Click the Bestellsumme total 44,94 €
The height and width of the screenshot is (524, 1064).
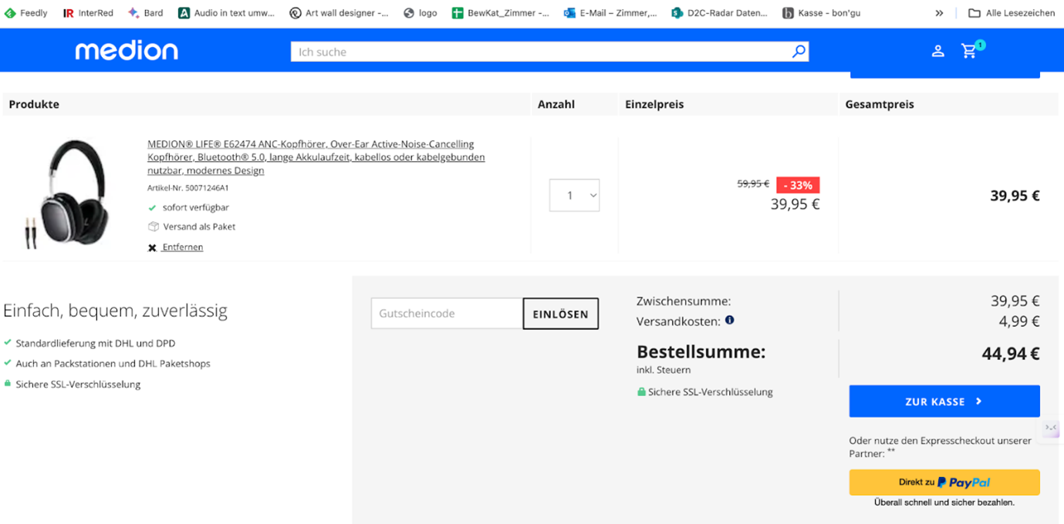click(x=1011, y=354)
